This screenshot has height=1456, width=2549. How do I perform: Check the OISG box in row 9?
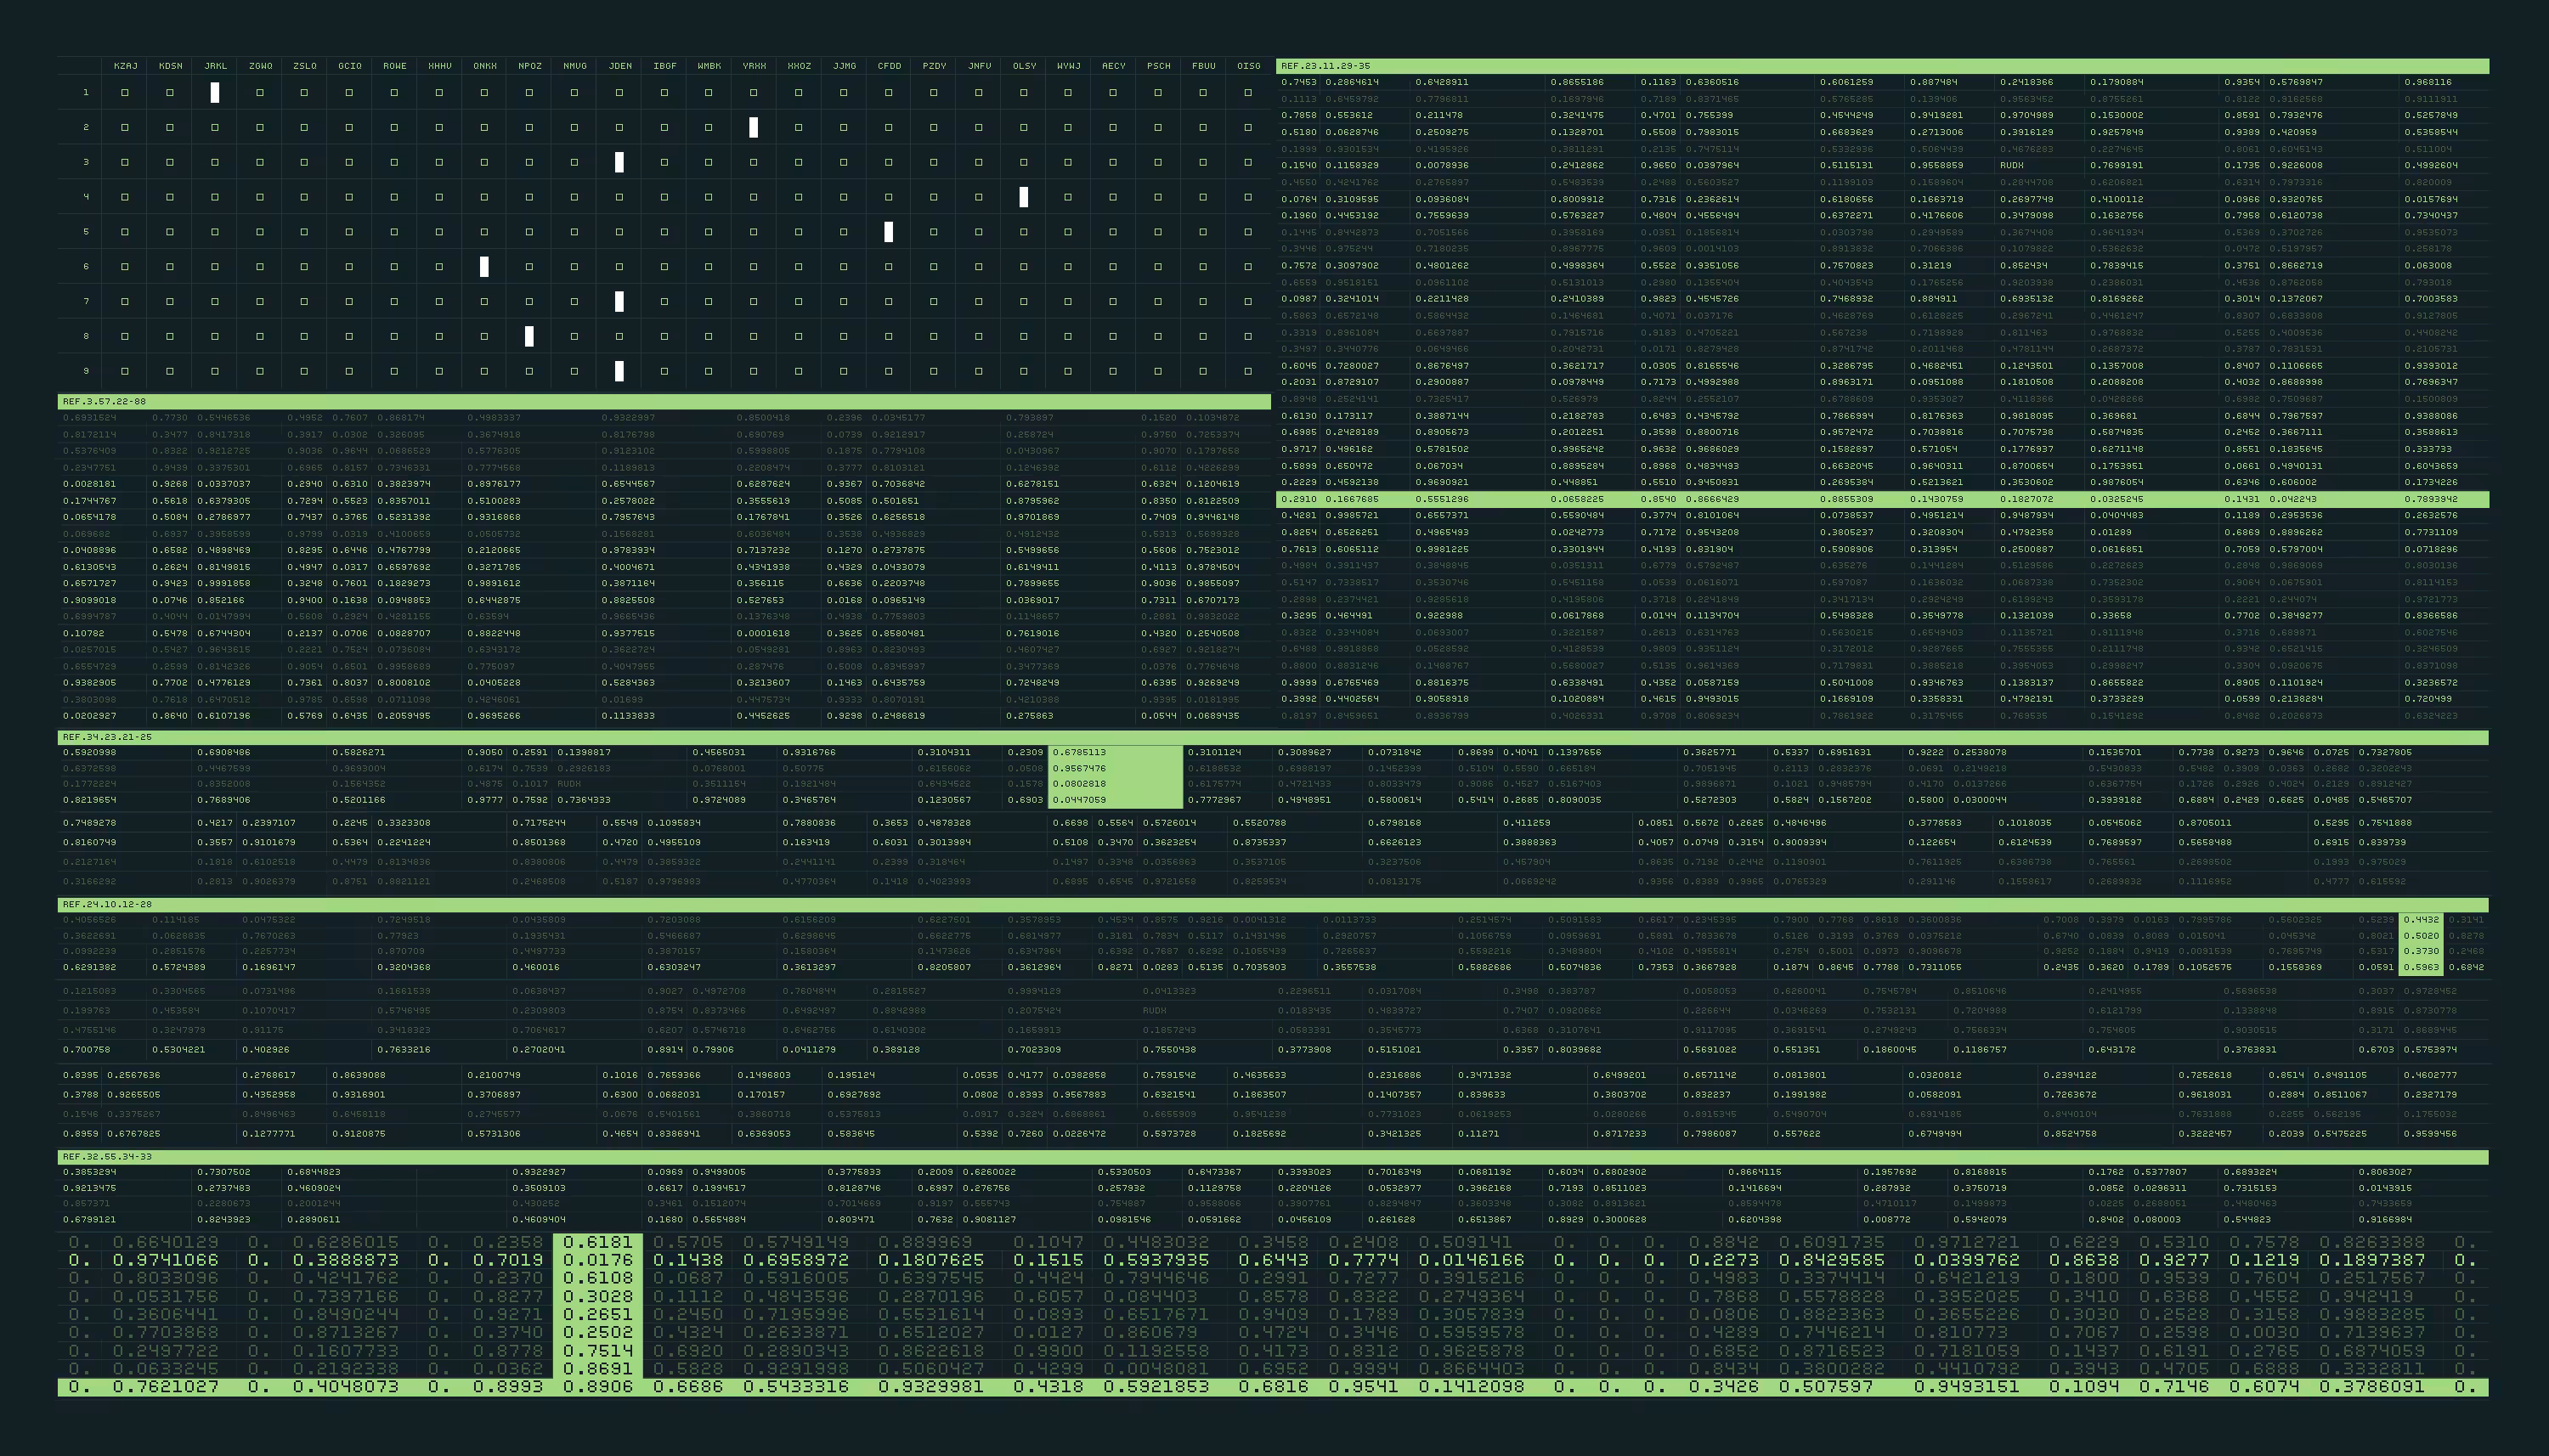tap(1248, 371)
